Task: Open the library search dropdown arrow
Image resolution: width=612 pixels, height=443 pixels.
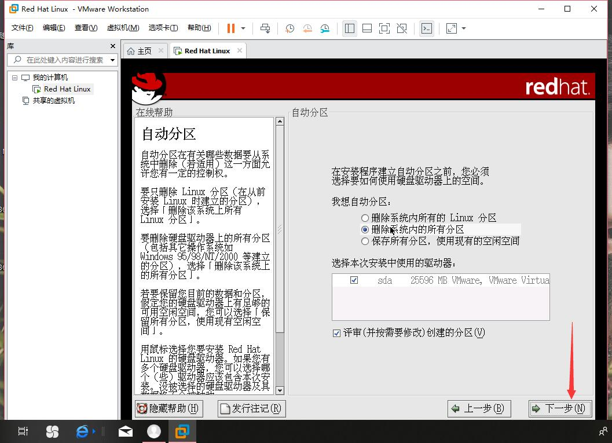Action: (113, 60)
